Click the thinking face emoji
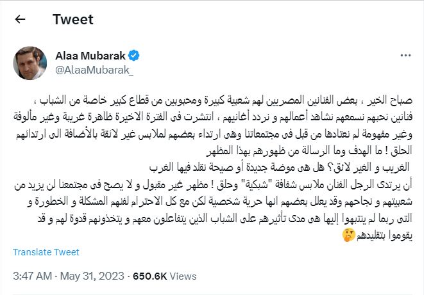Viewport: 424px width, 295px height. [349, 235]
